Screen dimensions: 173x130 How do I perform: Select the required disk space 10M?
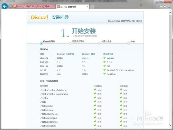tap(59, 74)
